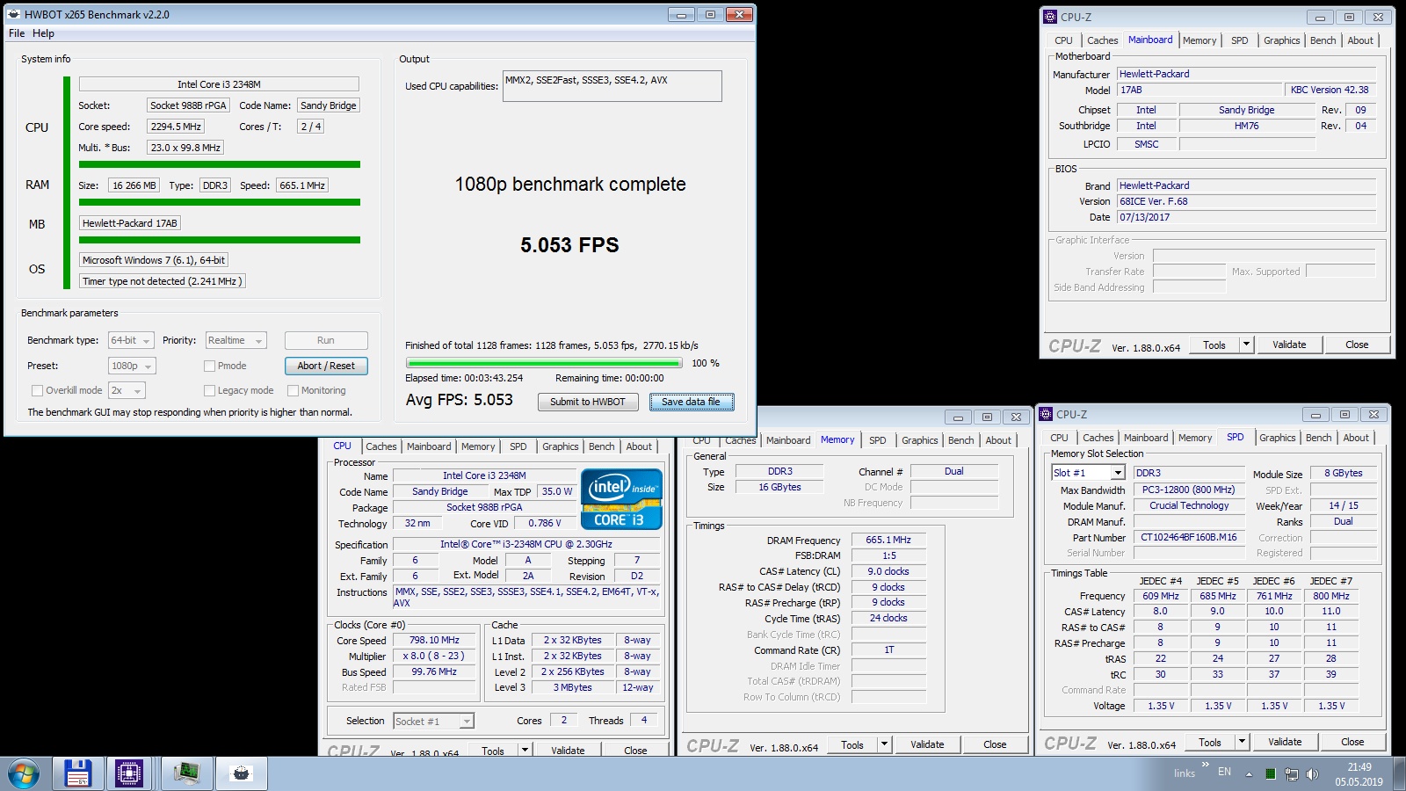The width and height of the screenshot is (1406, 791).
Task: Click Validate in the Mainboard CPU-Z window
Action: pyautogui.click(x=1289, y=345)
